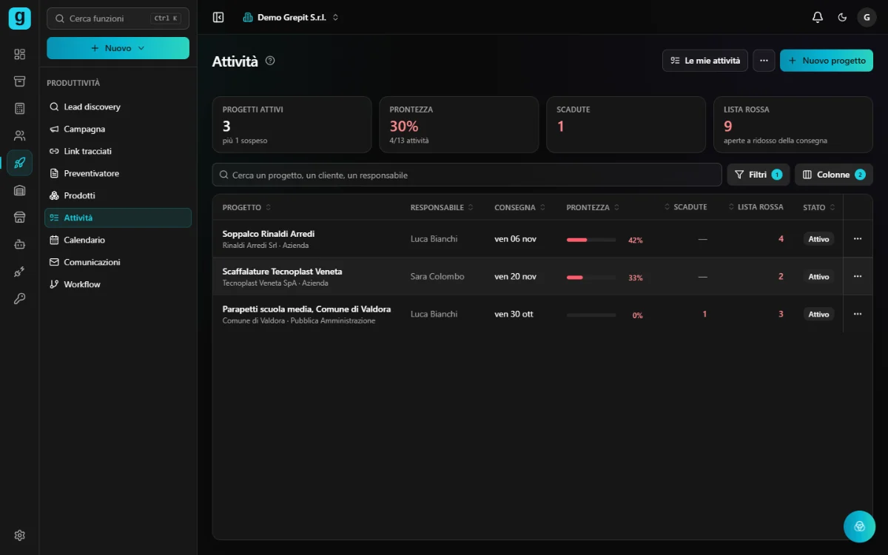Click the Attivo badge for Soppalco Rinaldi Arredi
The width and height of the screenshot is (888, 555).
coord(818,239)
